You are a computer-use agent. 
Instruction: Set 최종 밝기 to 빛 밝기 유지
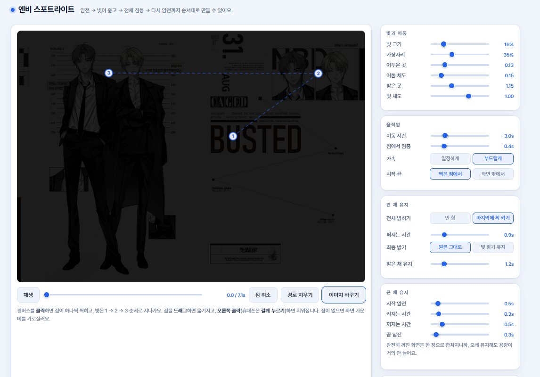tap(493, 247)
